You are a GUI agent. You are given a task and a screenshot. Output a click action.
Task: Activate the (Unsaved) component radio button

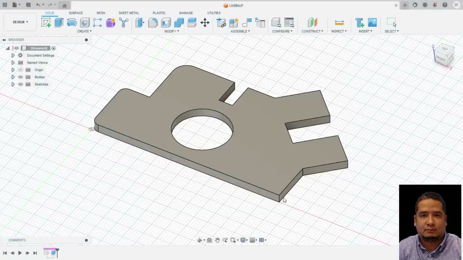click(54, 48)
